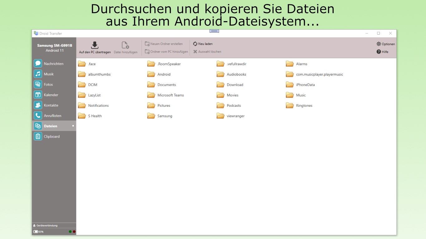Image resolution: width=426 pixels, height=239 pixels.
Task: Click the Samsung SM-G991B device label
Action: [x=55, y=45]
